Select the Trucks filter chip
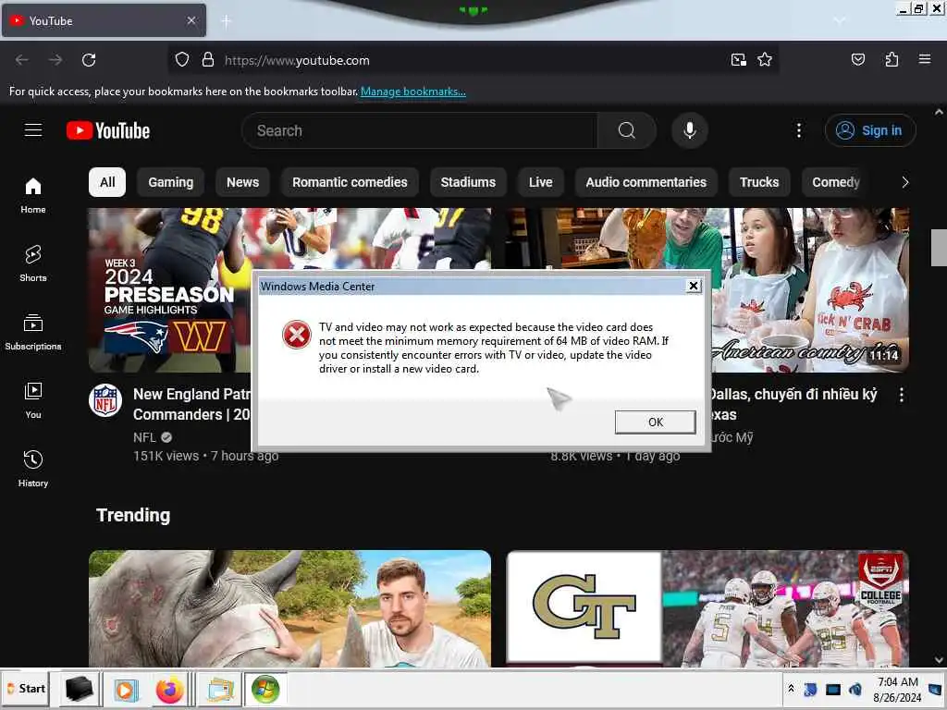Image resolution: width=947 pixels, height=710 pixels. point(759,182)
